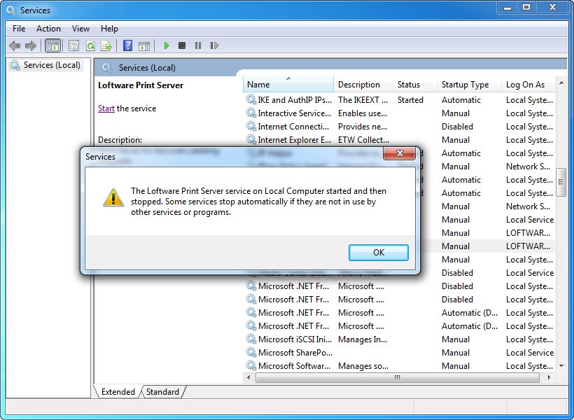
Task: Click "Automatic" in the IKE and AuthIP row
Action: coord(461,100)
